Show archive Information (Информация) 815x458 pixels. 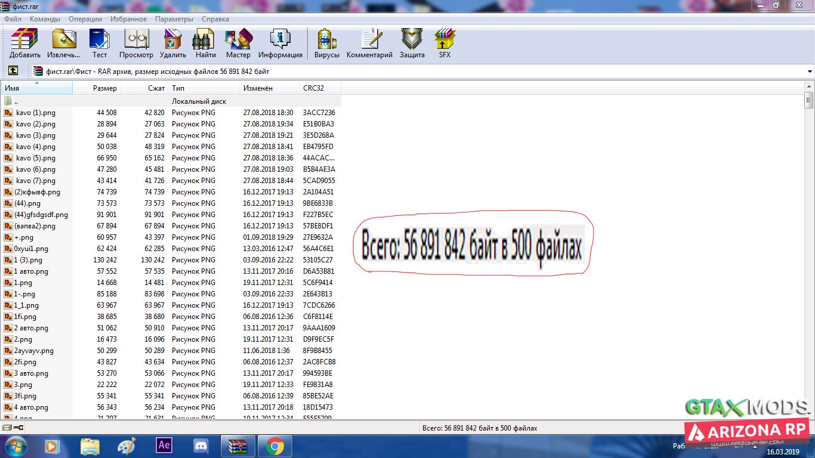(280, 44)
